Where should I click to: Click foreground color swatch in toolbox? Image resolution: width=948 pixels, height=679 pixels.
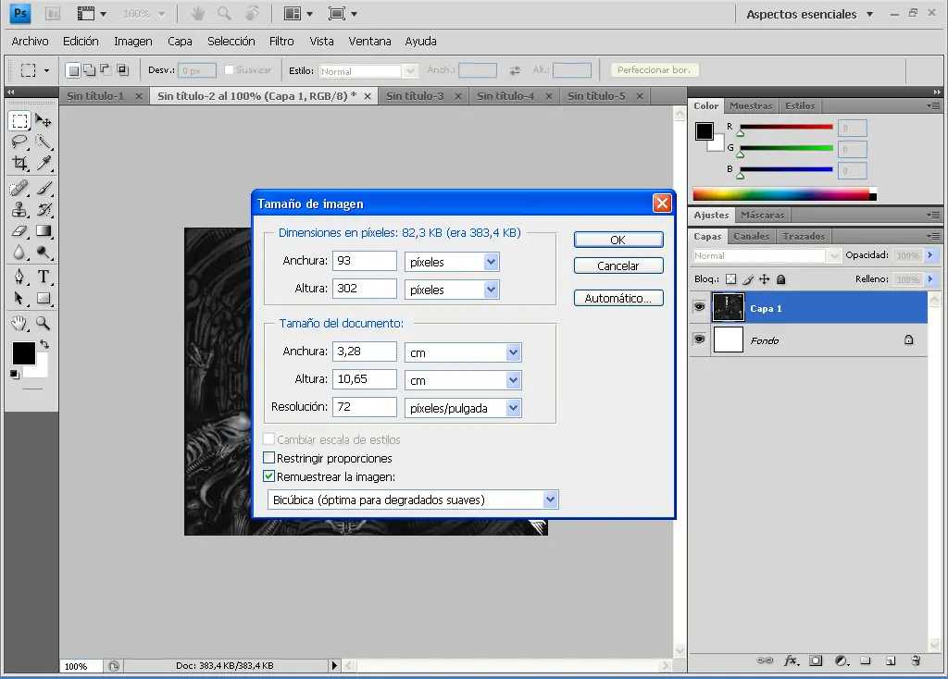click(23, 352)
